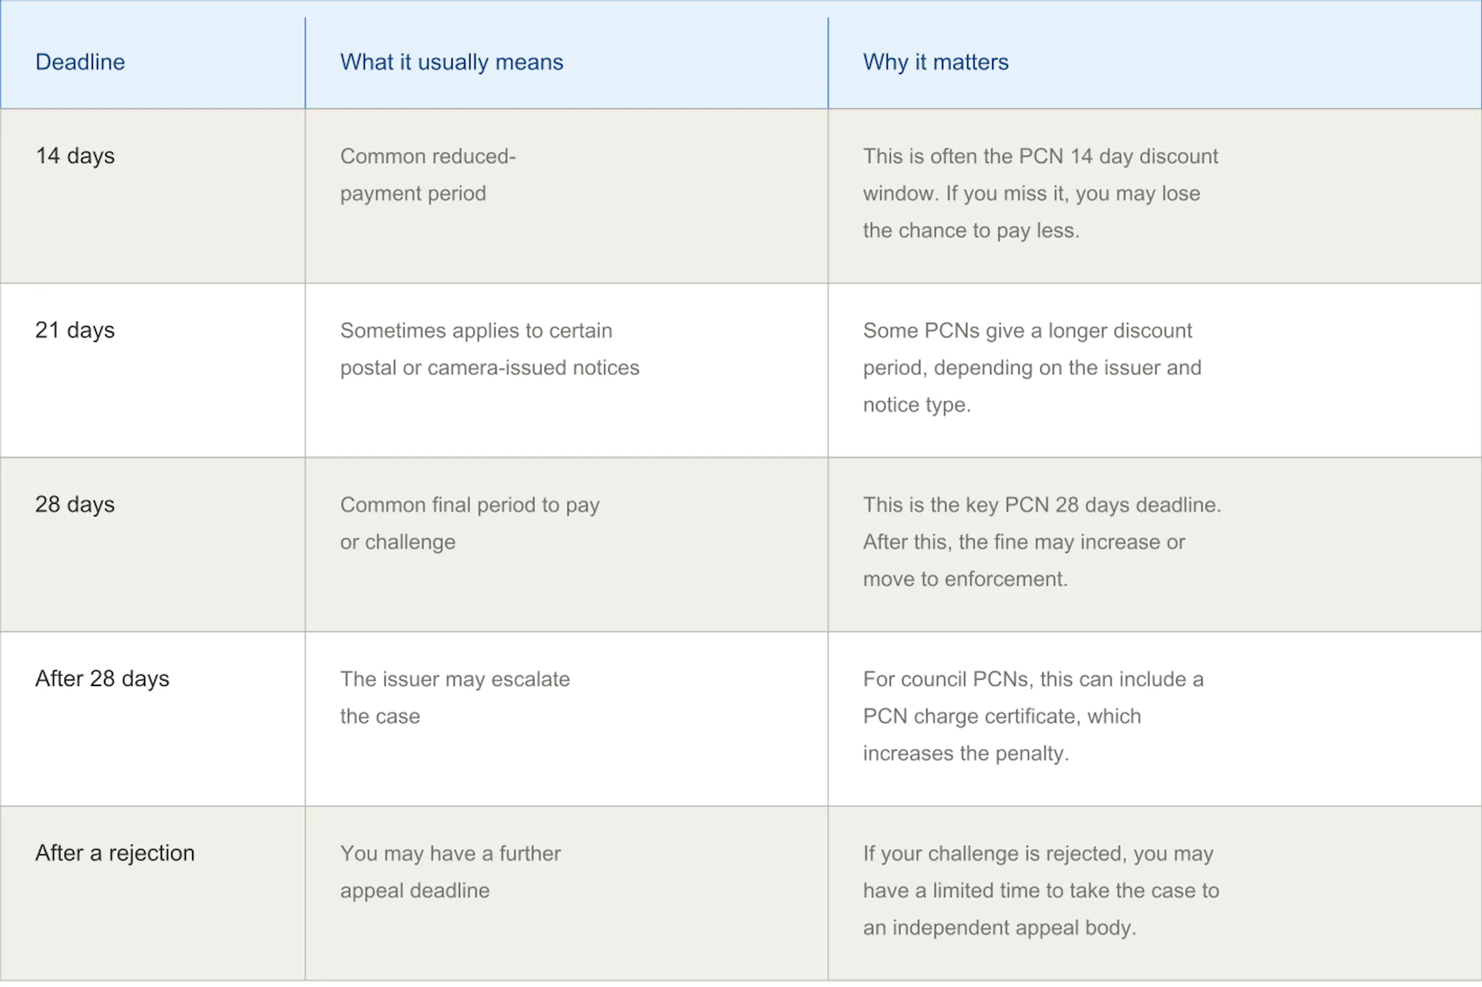Click the 'What it usually means' header
The height and width of the screenshot is (987, 1482).
click(451, 62)
